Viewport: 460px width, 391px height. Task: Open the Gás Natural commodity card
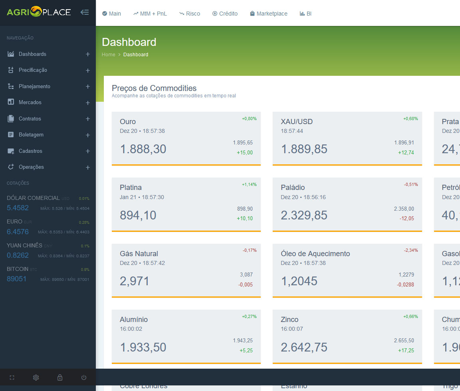(x=186, y=271)
